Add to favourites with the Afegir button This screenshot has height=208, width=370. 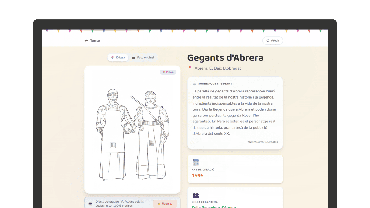tap(273, 41)
